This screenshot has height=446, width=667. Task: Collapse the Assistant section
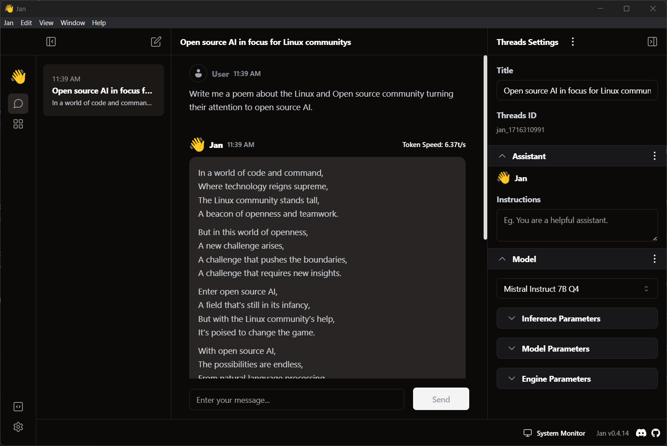point(502,156)
